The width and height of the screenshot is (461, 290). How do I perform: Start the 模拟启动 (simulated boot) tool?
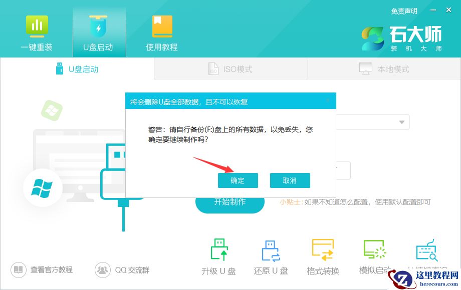click(374, 250)
